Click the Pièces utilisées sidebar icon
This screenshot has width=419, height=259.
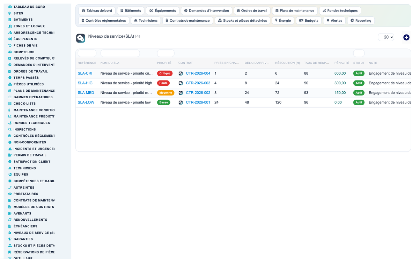coord(10,84)
